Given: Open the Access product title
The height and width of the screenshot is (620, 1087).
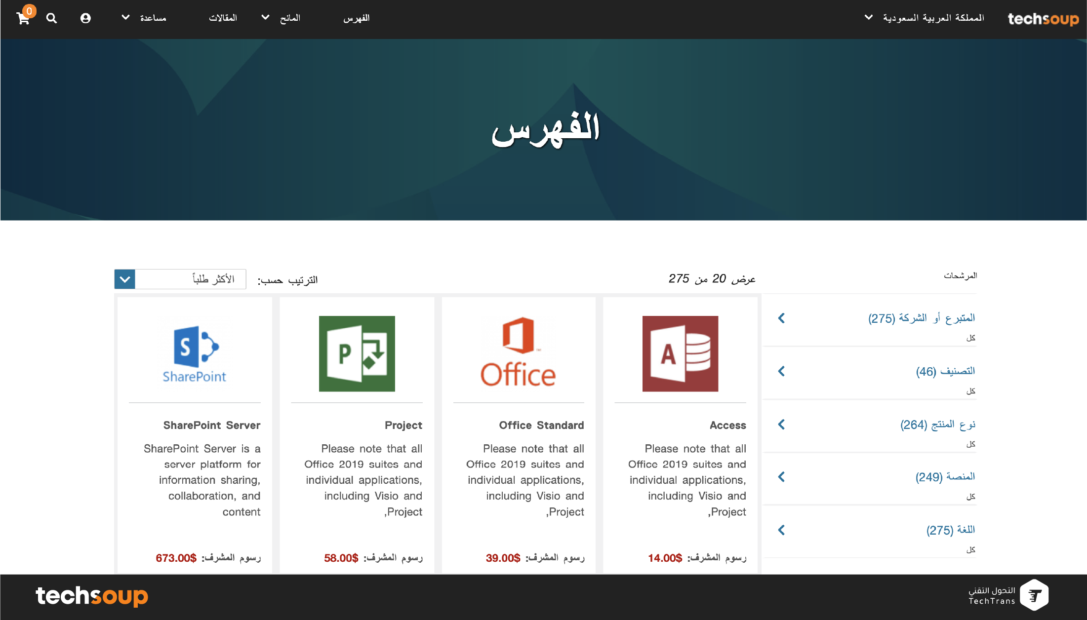Looking at the screenshot, I should coord(728,425).
